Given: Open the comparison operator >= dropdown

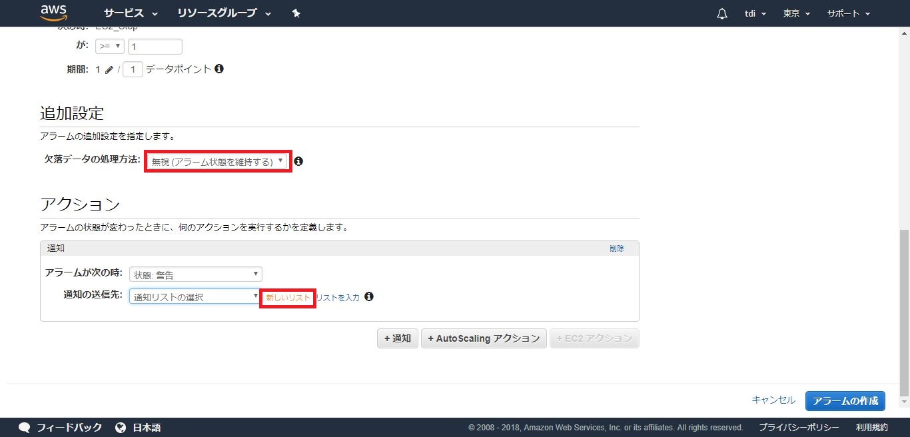Looking at the screenshot, I should click(110, 47).
